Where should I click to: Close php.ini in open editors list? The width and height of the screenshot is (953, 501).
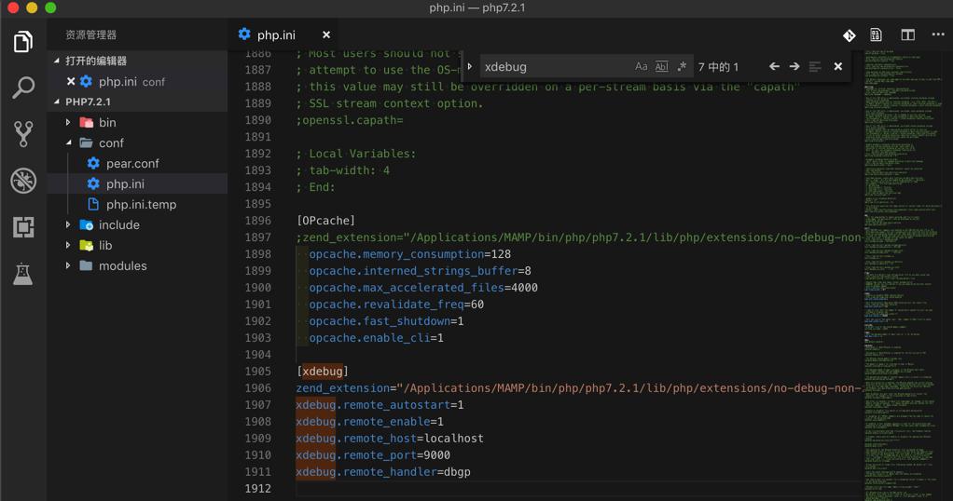(71, 81)
